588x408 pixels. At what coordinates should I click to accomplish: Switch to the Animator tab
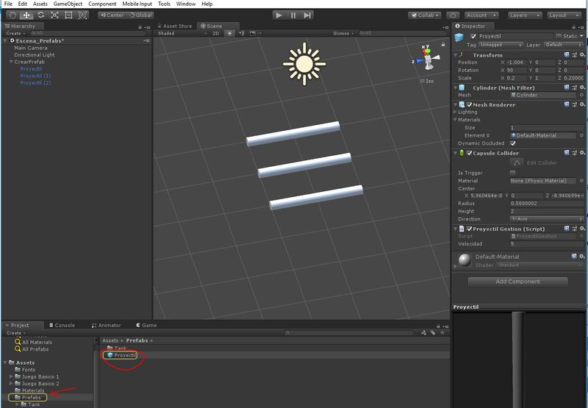(x=107, y=325)
